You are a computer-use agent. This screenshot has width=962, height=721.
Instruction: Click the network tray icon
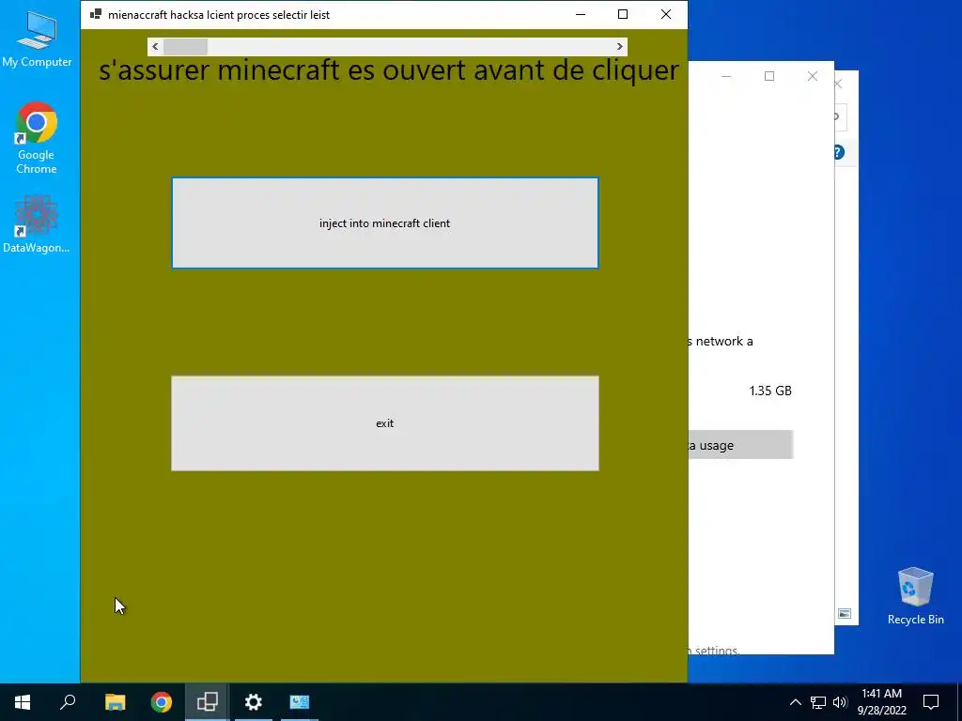click(x=818, y=702)
